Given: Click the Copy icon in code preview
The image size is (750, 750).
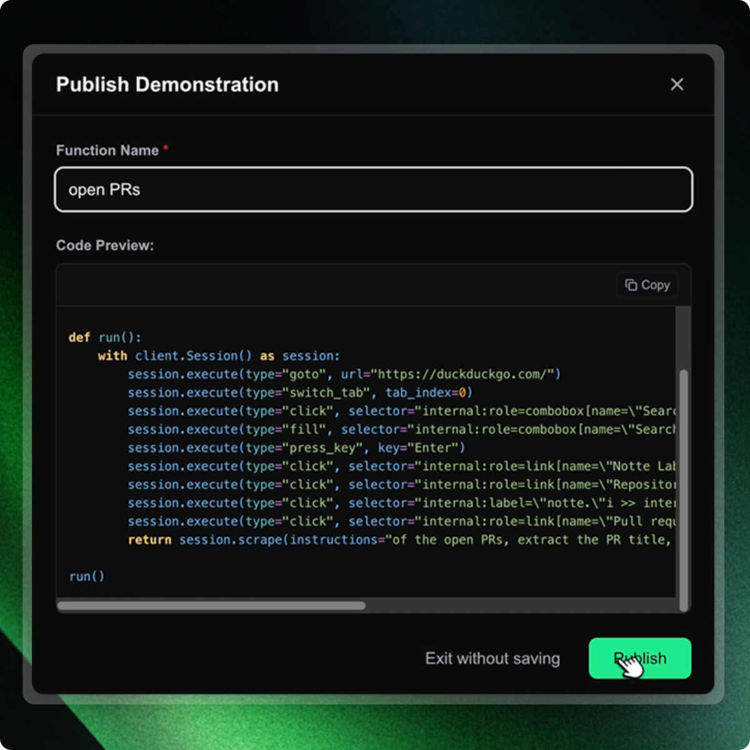Looking at the screenshot, I should tap(631, 284).
